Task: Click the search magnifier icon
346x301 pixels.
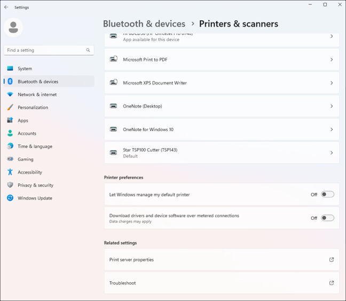Action: (x=88, y=50)
